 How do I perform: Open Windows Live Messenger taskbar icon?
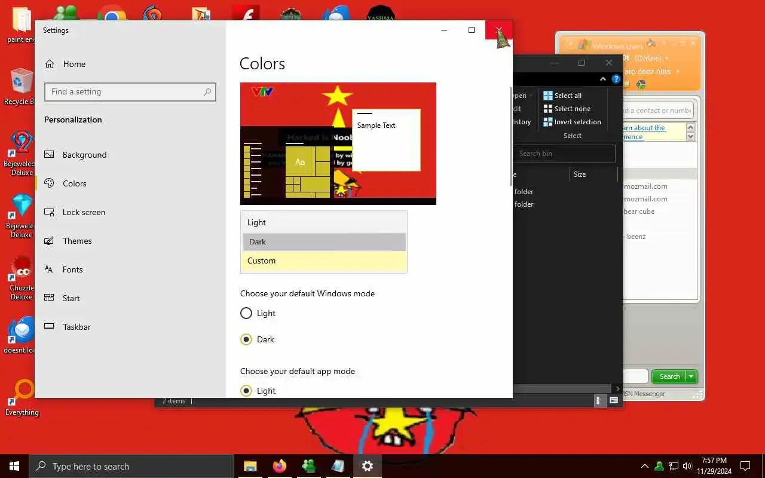308,466
